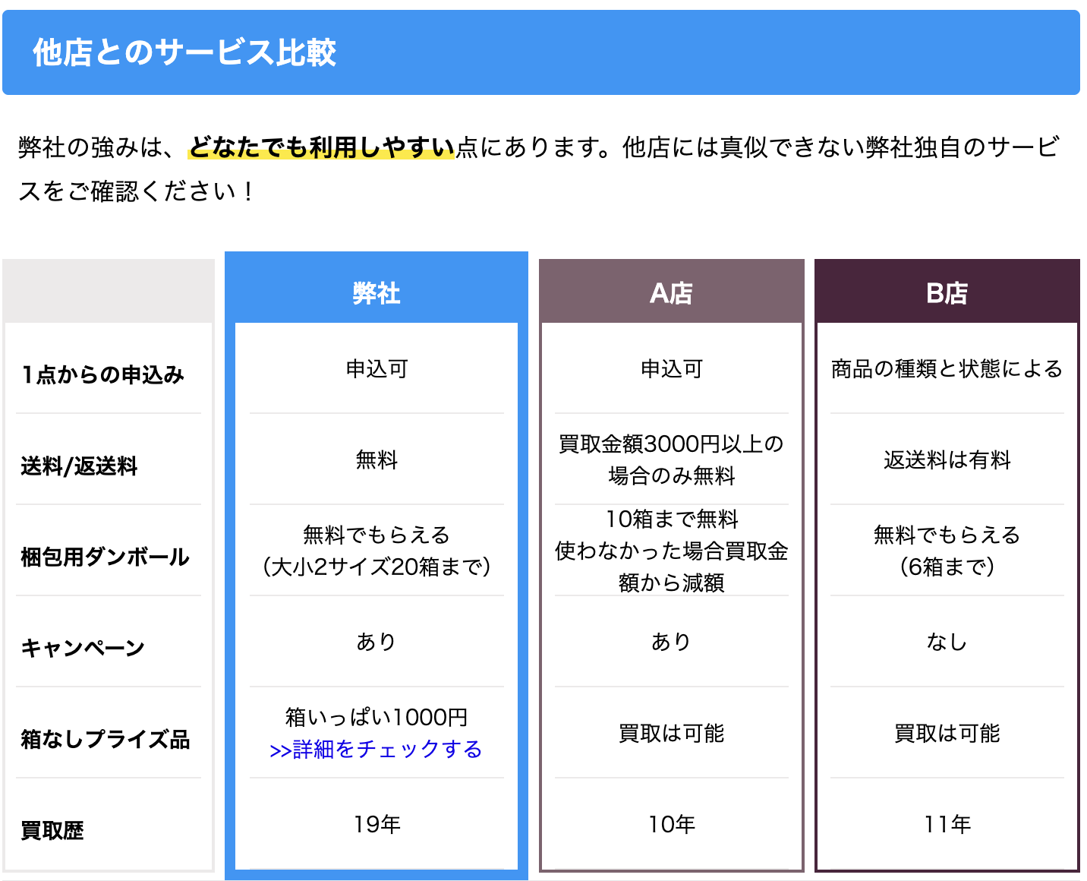Click the 19年 cell under 弊社
Image resolution: width=1087 pixels, height=881 pixels.
click(377, 824)
